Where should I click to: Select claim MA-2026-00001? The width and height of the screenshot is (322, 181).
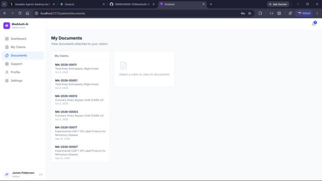coord(81,84)
